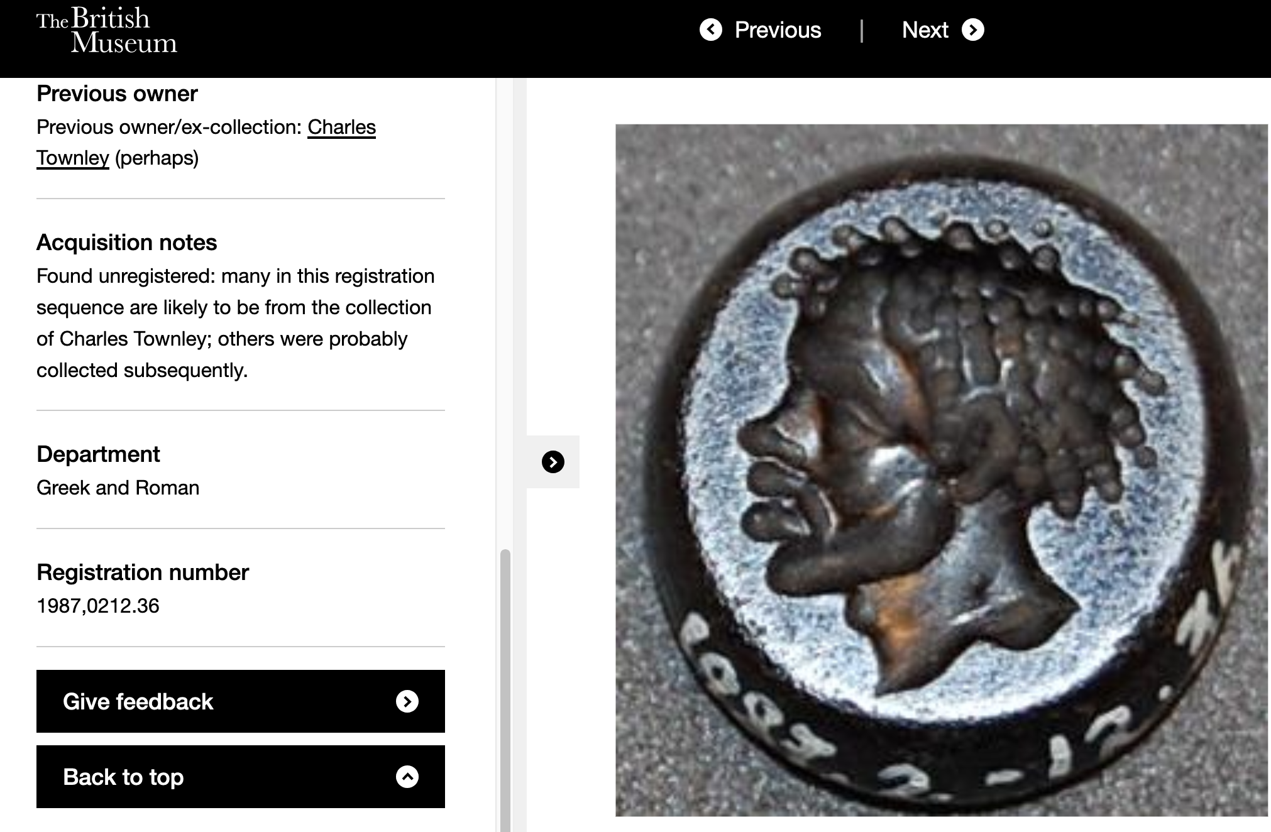This screenshot has height=832, width=1271.
Task: Click the arrow icon on Give feedback
Action: (x=407, y=701)
